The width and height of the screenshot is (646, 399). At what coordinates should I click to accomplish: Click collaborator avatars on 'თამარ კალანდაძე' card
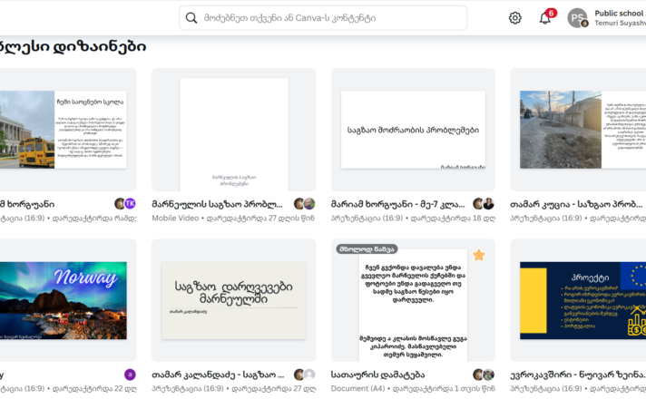coord(305,375)
